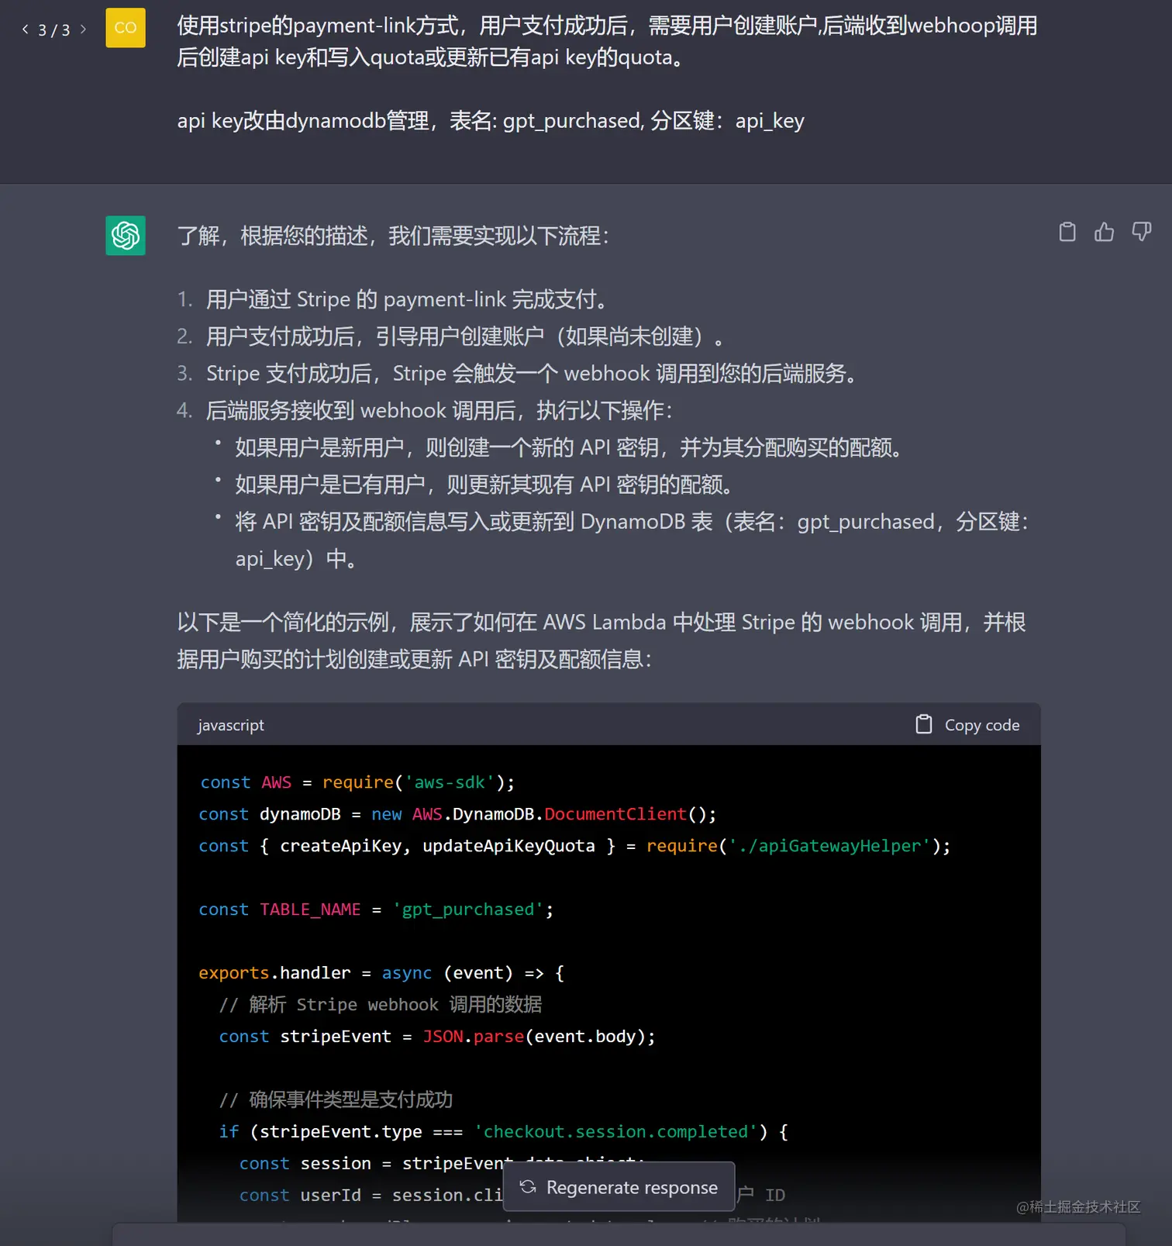Viewport: 1172px width, 1246px height.
Task: Click the line creating DynamoDB.DocumentClient
Action: tap(457, 813)
